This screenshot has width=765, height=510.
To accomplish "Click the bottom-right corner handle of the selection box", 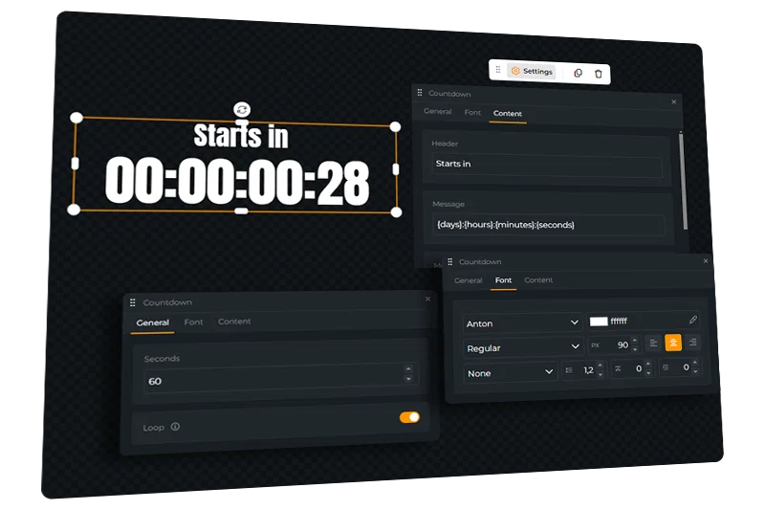I will coord(396,212).
